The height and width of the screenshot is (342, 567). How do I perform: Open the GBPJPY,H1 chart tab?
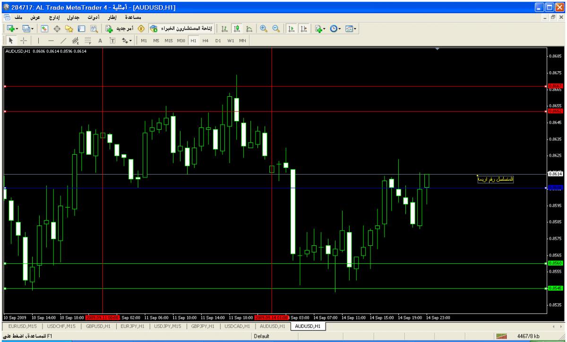click(203, 326)
